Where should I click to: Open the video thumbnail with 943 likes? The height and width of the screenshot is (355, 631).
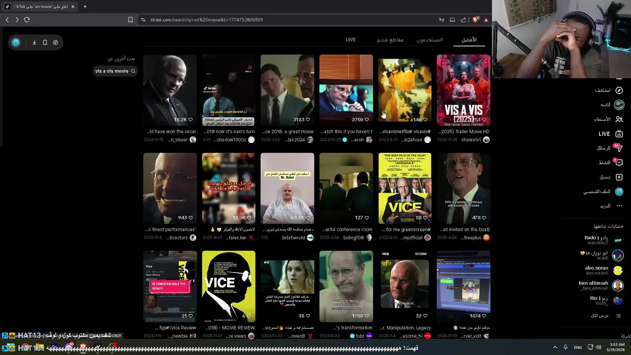(170, 188)
